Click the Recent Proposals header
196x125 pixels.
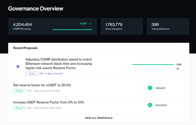click(x=25, y=48)
